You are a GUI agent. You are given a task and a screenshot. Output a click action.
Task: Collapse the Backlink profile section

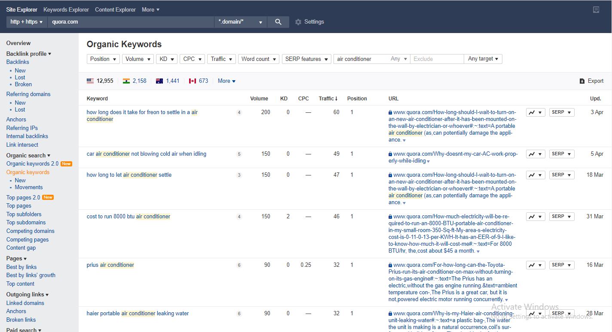pyautogui.click(x=29, y=54)
